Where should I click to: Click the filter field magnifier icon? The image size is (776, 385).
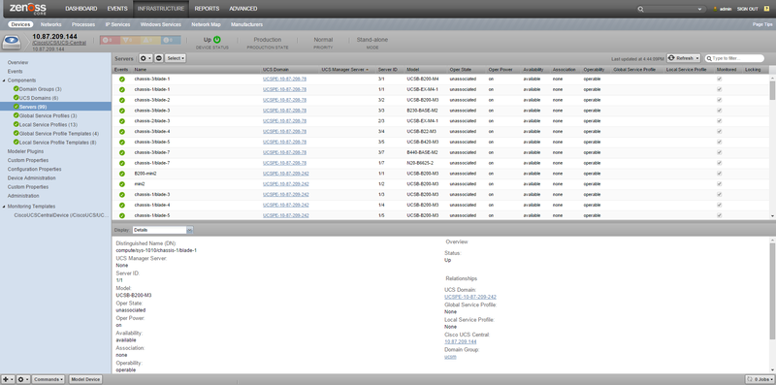709,58
